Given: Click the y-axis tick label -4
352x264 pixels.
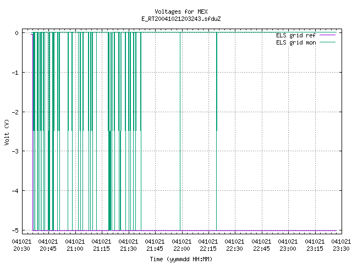Looking at the screenshot, I should [15, 191].
